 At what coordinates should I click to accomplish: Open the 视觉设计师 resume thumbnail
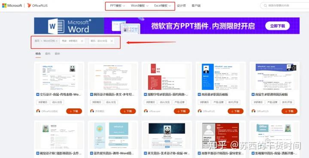[59, 136]
